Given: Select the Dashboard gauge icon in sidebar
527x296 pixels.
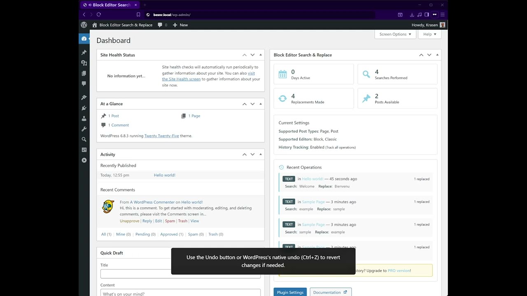Looking at the screenshot, I should pyautogui.click(x=84, y=39).
